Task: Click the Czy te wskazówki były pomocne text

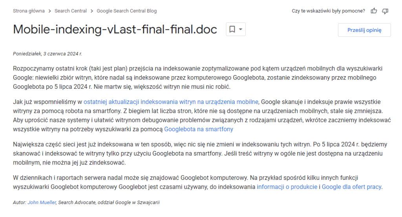Action: (x=328, y=11)
